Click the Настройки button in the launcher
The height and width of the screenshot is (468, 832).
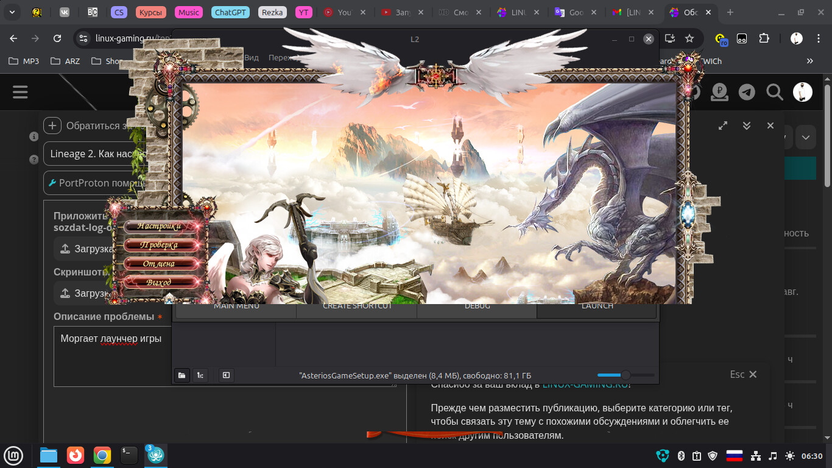(160, 226)
